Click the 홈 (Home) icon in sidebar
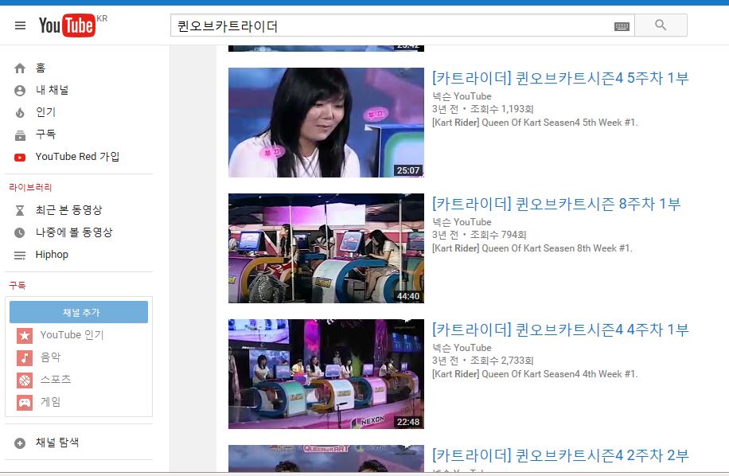Viewport: 729px width, 476px height. (20, 68)
